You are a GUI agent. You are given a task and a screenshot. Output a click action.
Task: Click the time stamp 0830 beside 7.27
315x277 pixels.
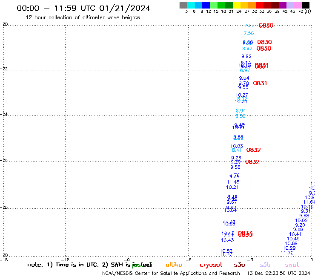pos(266,26)
